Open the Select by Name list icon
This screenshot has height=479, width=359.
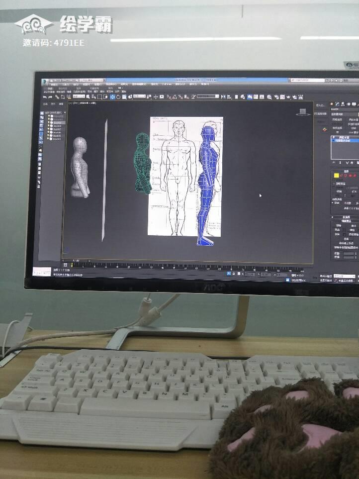tap(93, 97)
